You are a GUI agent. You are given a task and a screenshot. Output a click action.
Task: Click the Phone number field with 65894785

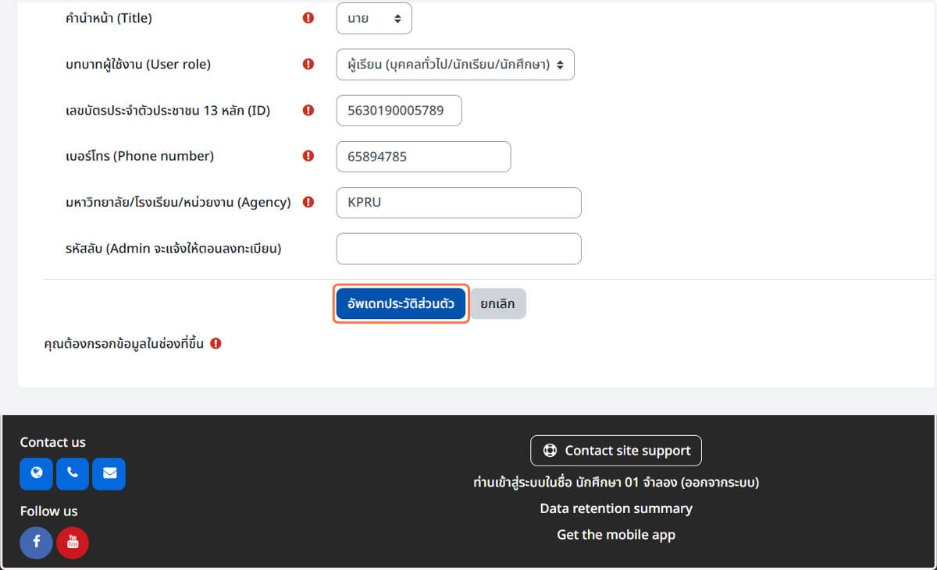point(423,156)
